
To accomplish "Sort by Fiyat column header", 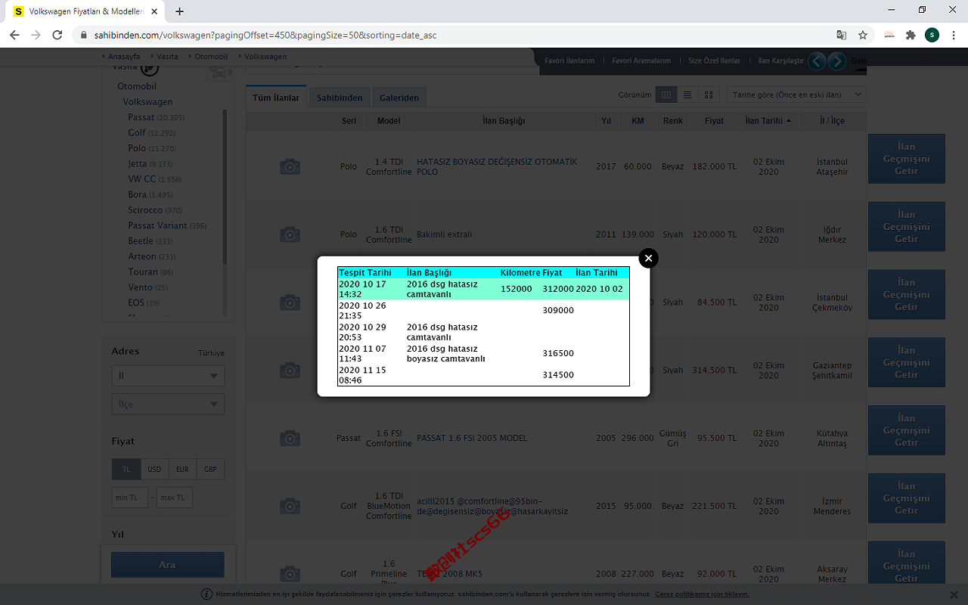I will [x=714, y=121].
